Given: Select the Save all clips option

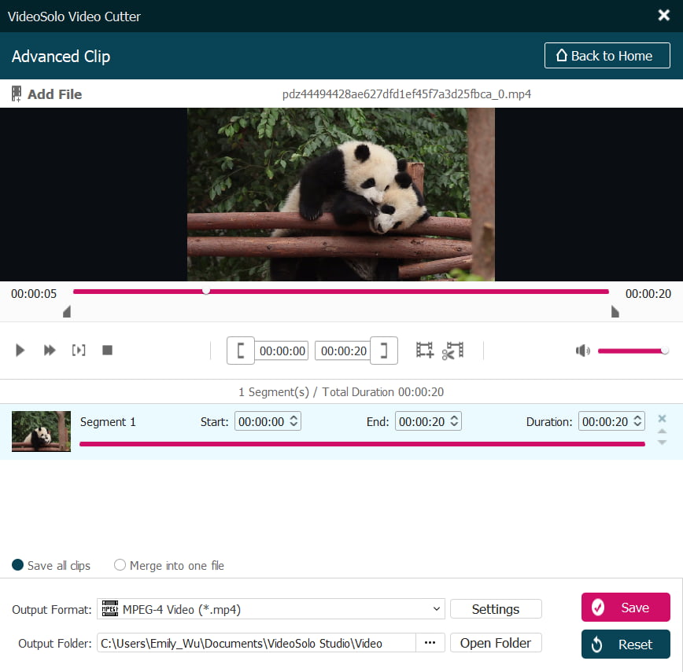Looking at the screenshot, I should (18, 565).
